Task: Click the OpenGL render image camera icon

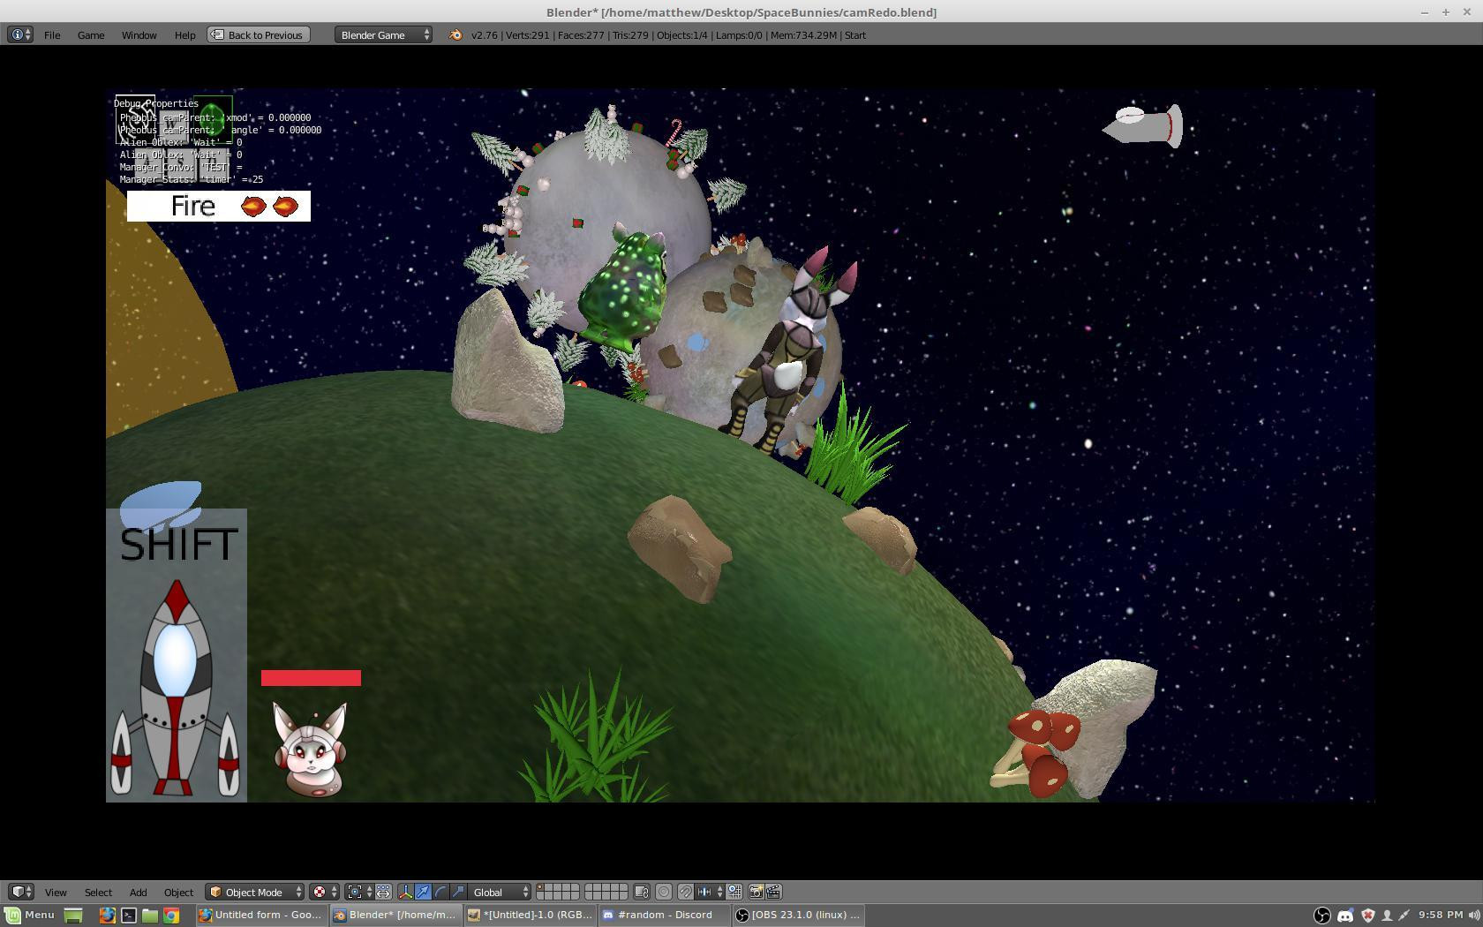Action: pos(756,892)
